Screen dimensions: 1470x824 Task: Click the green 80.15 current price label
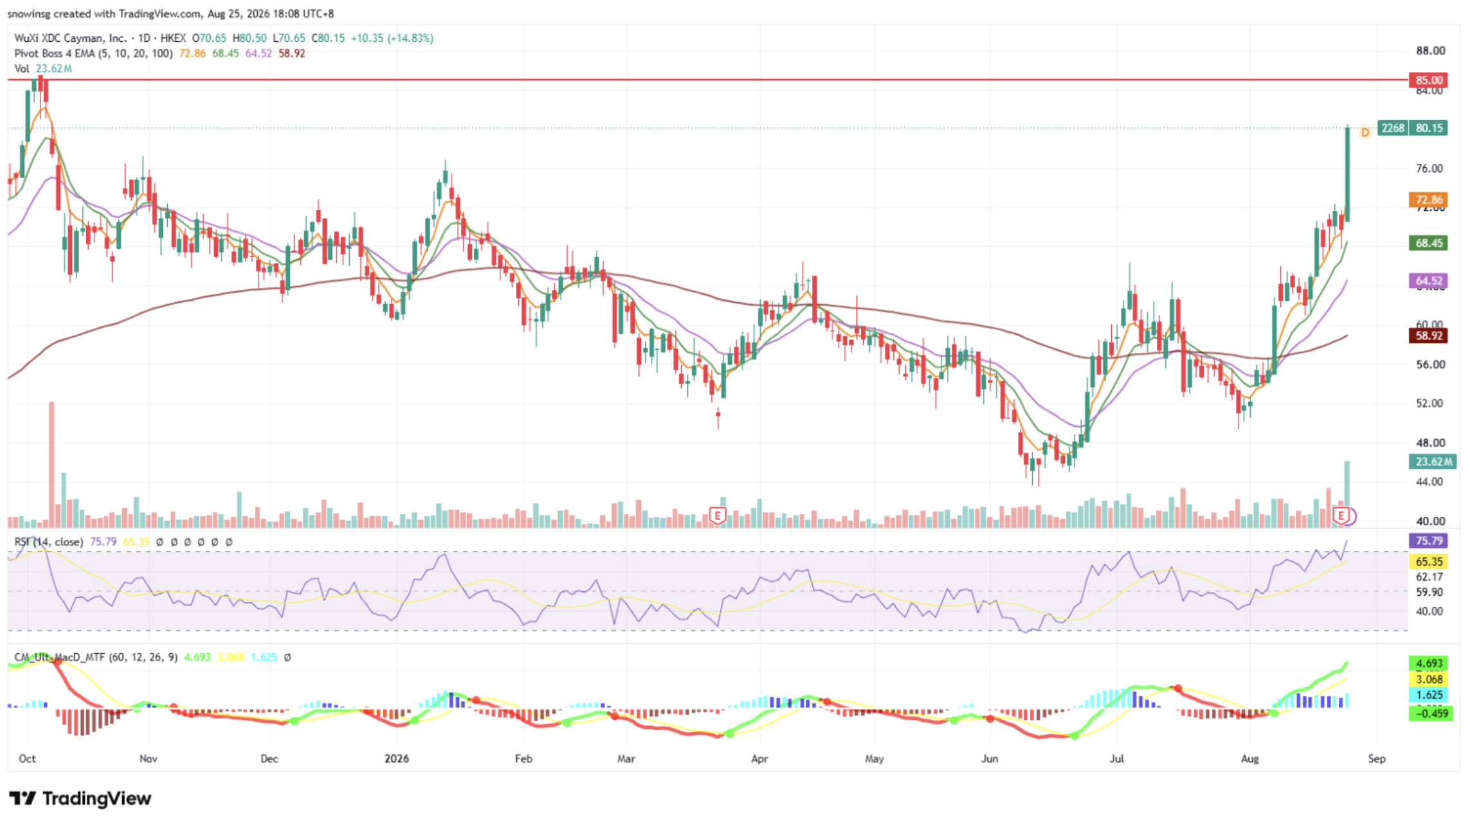[1428, 128]
